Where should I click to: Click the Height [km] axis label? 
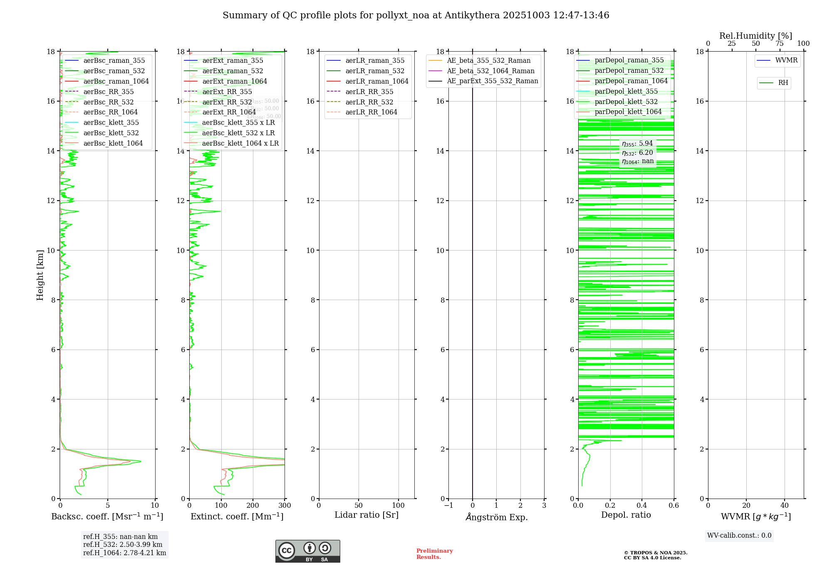point(40,275)
